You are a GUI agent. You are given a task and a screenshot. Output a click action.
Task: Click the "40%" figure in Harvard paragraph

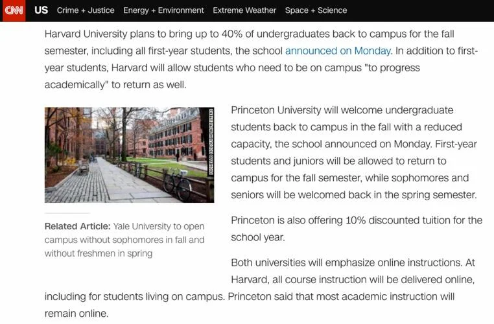click(232, 34)
